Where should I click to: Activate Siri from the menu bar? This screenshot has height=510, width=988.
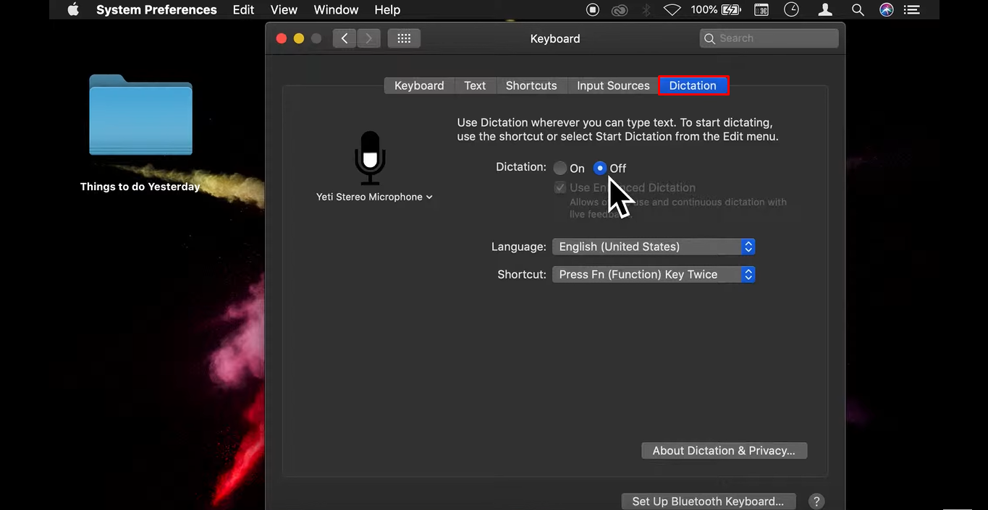click(886, 9)
